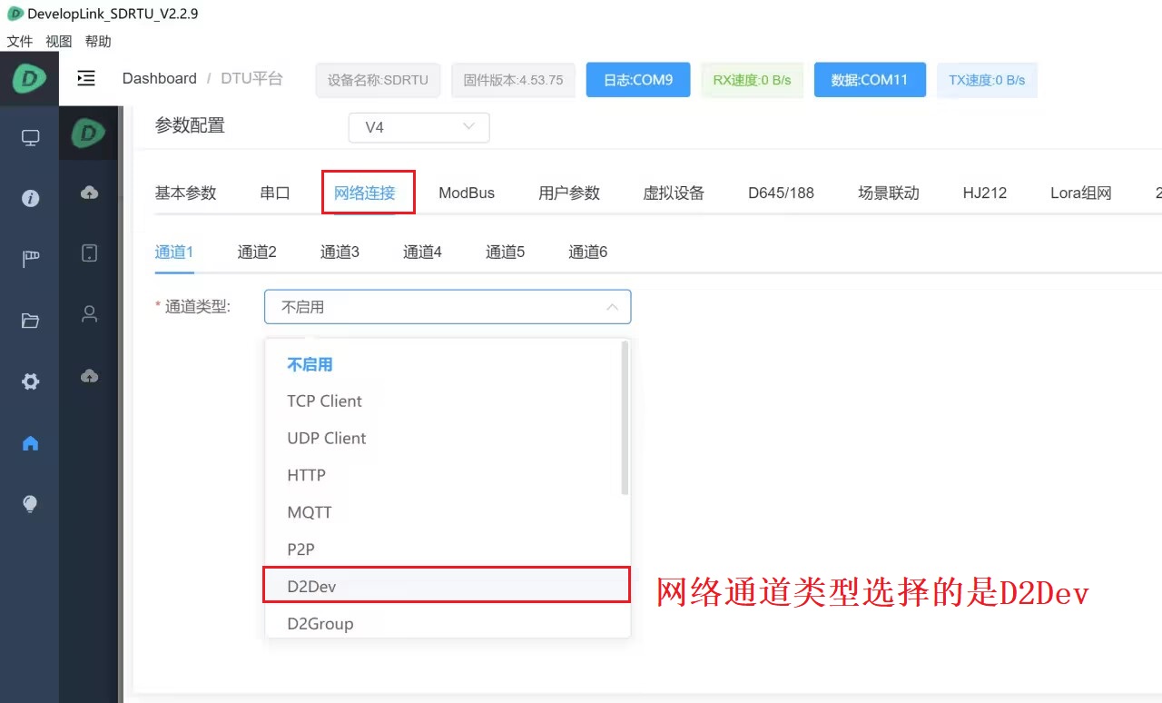Click DevelopLink logo left of hamburger icon
1162x703 pixels.
click(29, 79)
